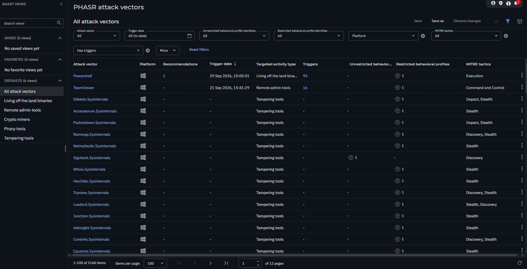
Task: Click the shield icon in top bar
Action: [x=501, y=3]
